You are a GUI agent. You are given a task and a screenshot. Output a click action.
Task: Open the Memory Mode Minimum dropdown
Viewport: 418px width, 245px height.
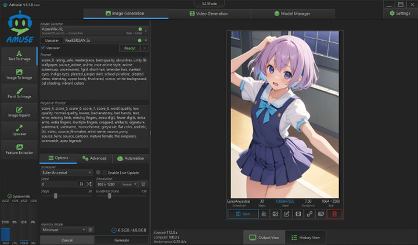click(x=63, y=230)
